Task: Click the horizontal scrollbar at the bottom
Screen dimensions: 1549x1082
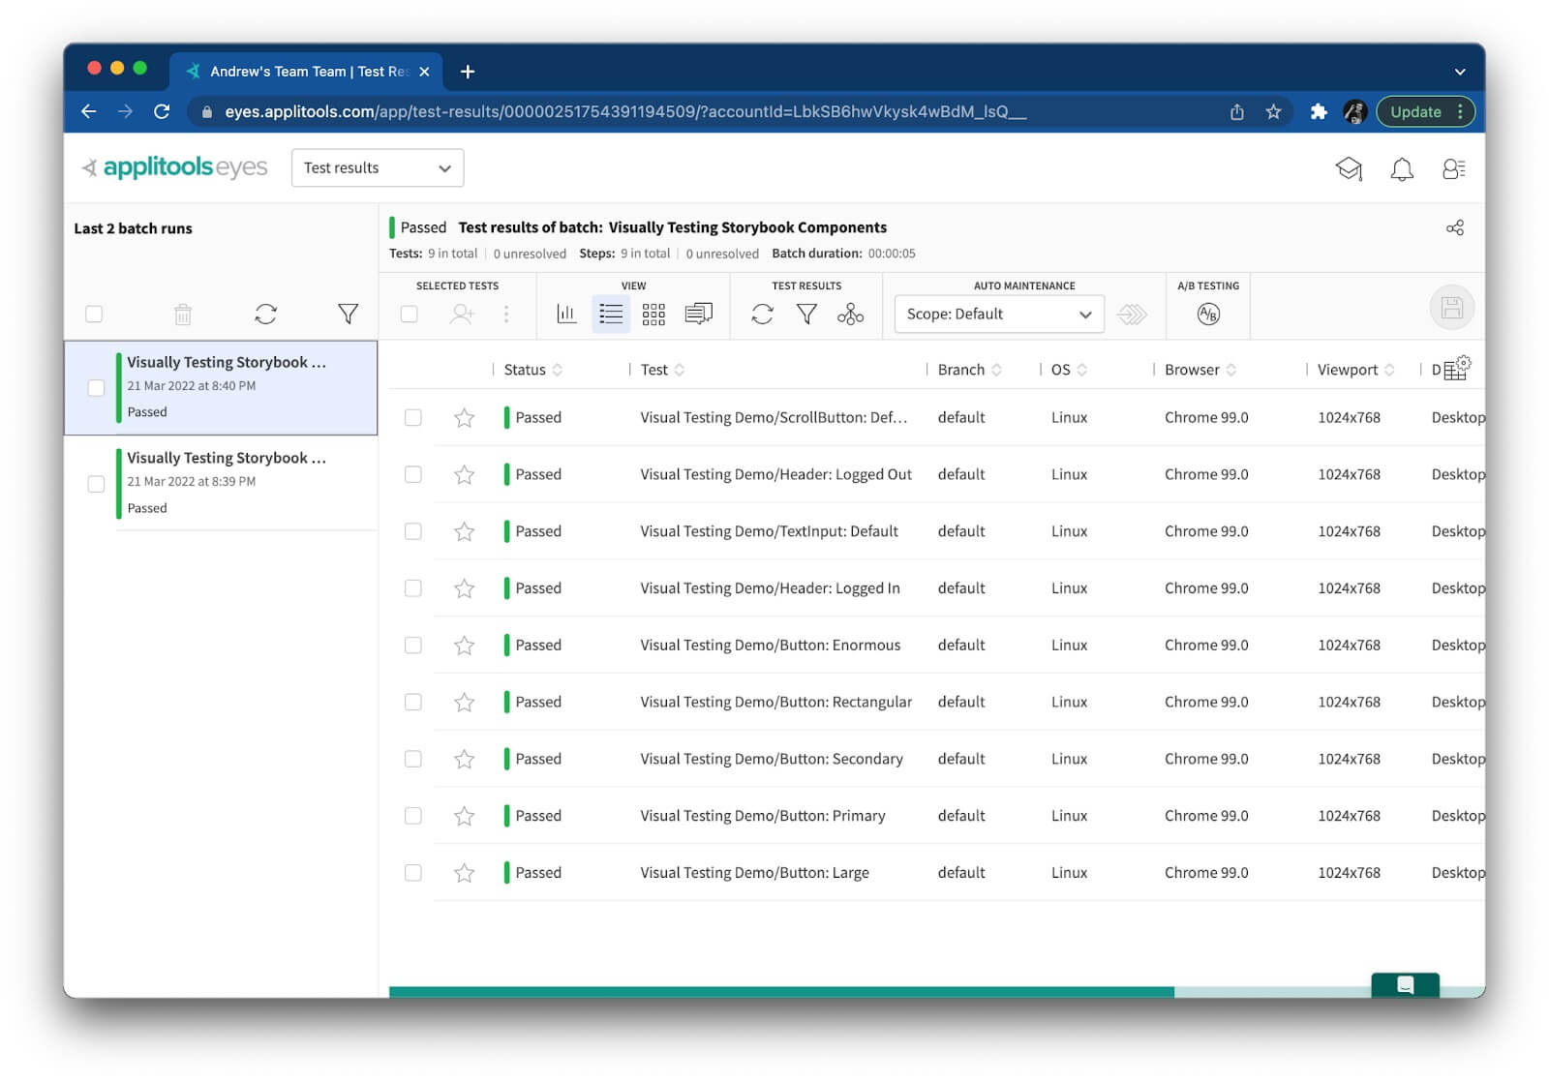Action: 780,991
